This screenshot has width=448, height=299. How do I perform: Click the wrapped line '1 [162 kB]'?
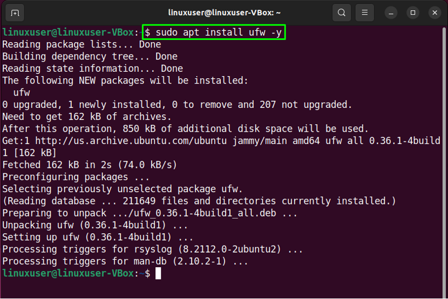pyautogui.click(x=30, y=153)
